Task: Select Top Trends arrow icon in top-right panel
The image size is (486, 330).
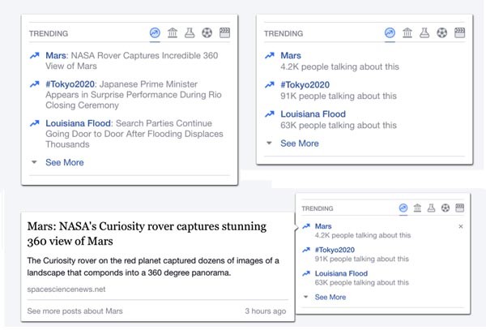Action: click(x=390, y=33)
